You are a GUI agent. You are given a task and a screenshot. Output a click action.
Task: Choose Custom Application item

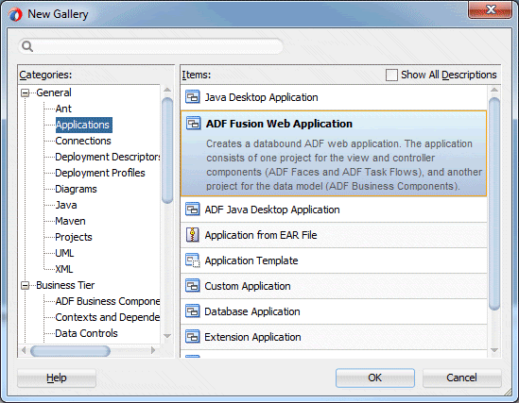click(334, 286)
